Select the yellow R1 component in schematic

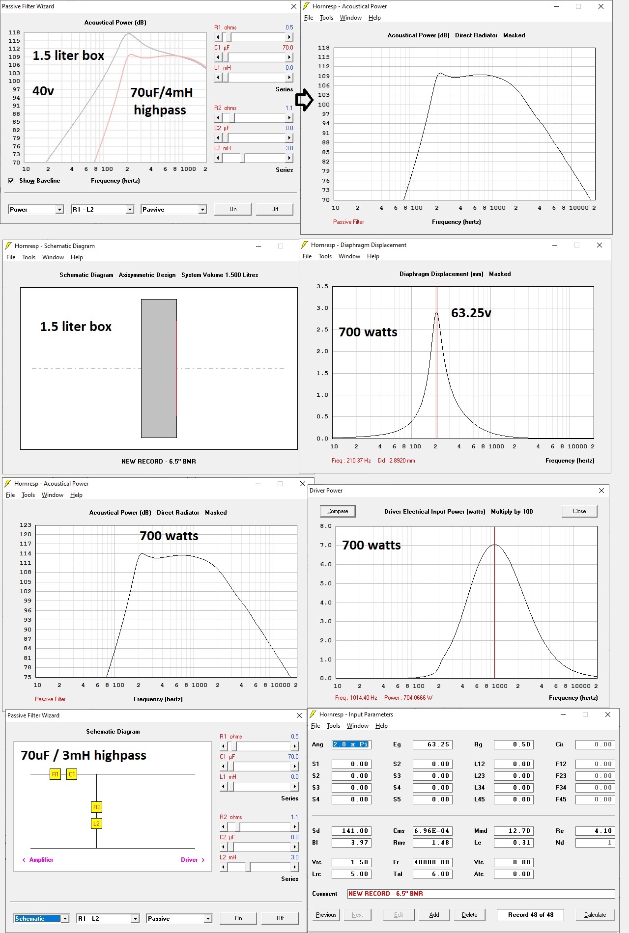56,774
